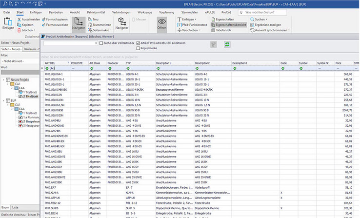Click the ARTIKEL column header

(50, 63)
